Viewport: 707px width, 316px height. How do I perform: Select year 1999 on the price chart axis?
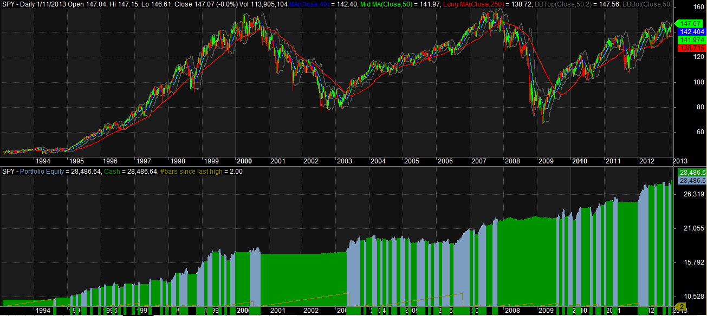point(211,161)
